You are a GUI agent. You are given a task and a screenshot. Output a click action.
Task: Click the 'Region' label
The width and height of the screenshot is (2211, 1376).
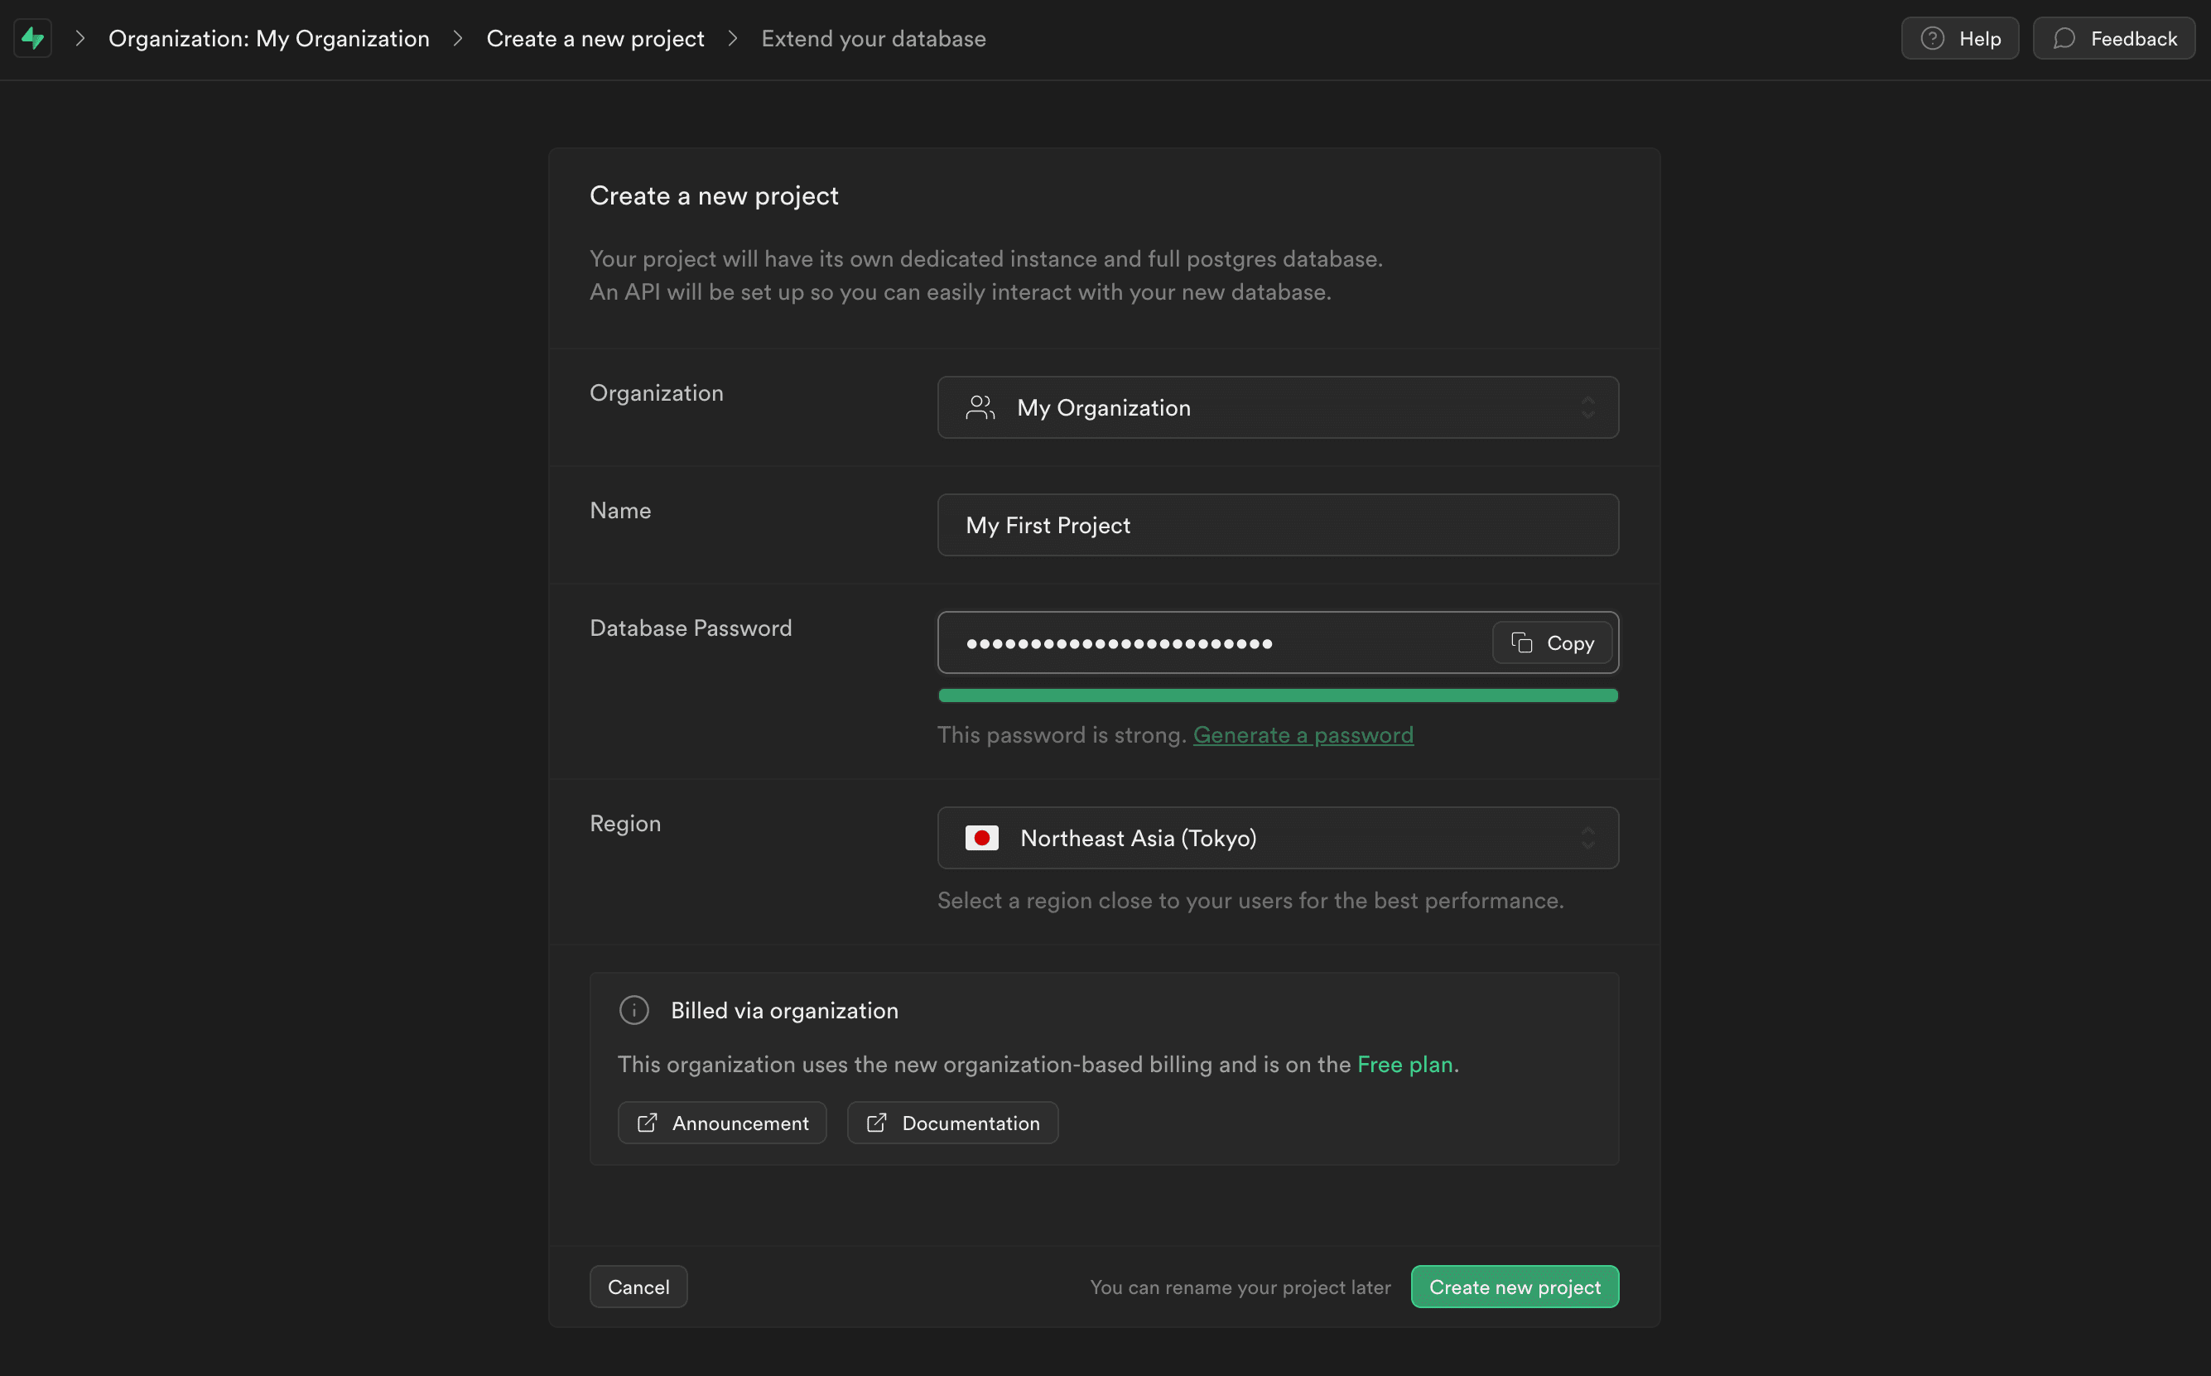click(x=625, y=824)
